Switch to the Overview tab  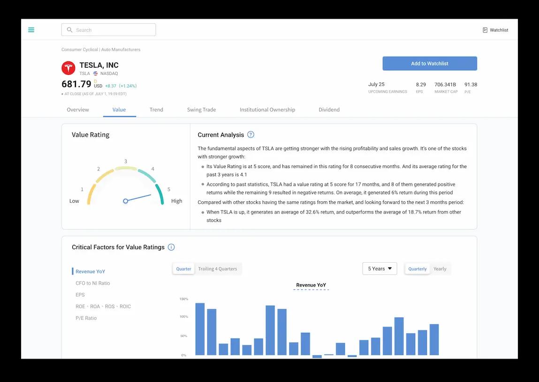tap(78, 110)
